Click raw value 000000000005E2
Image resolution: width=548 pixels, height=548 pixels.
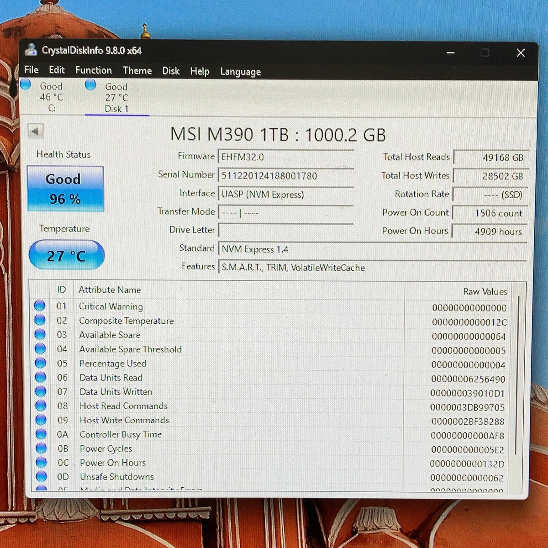click(x=468, y=450)
